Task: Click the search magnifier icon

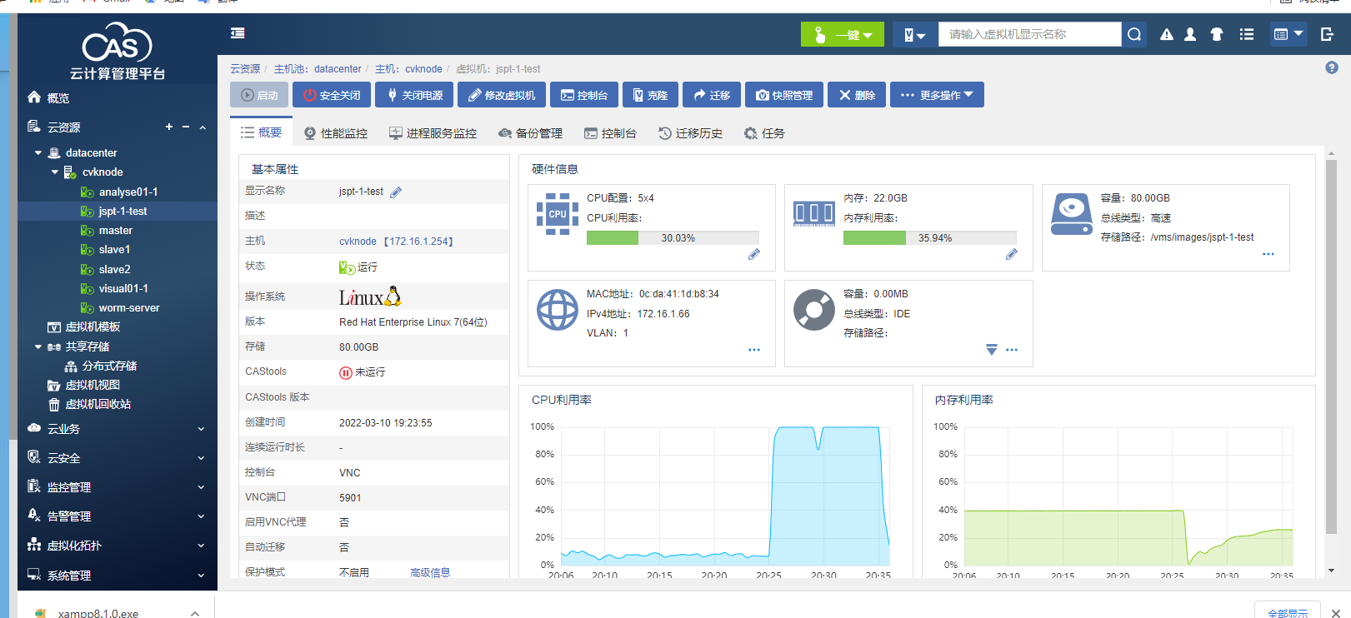Action: point(1134,34)
